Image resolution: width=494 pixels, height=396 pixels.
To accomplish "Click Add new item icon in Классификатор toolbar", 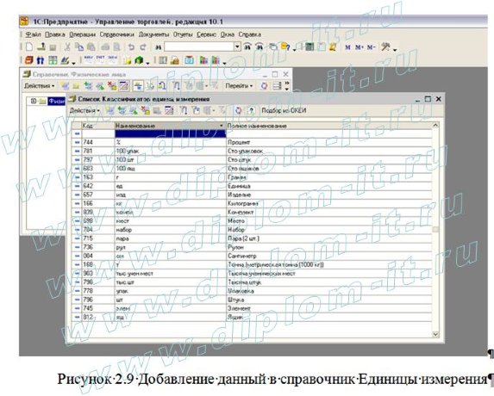I will 109,110.
